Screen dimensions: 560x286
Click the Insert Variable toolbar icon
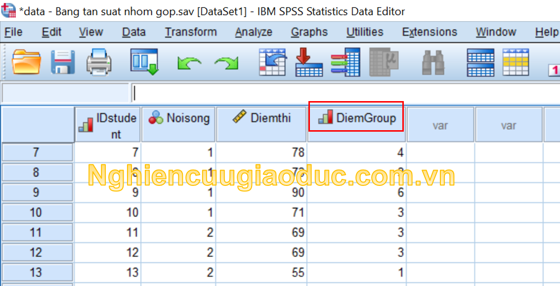516,62
